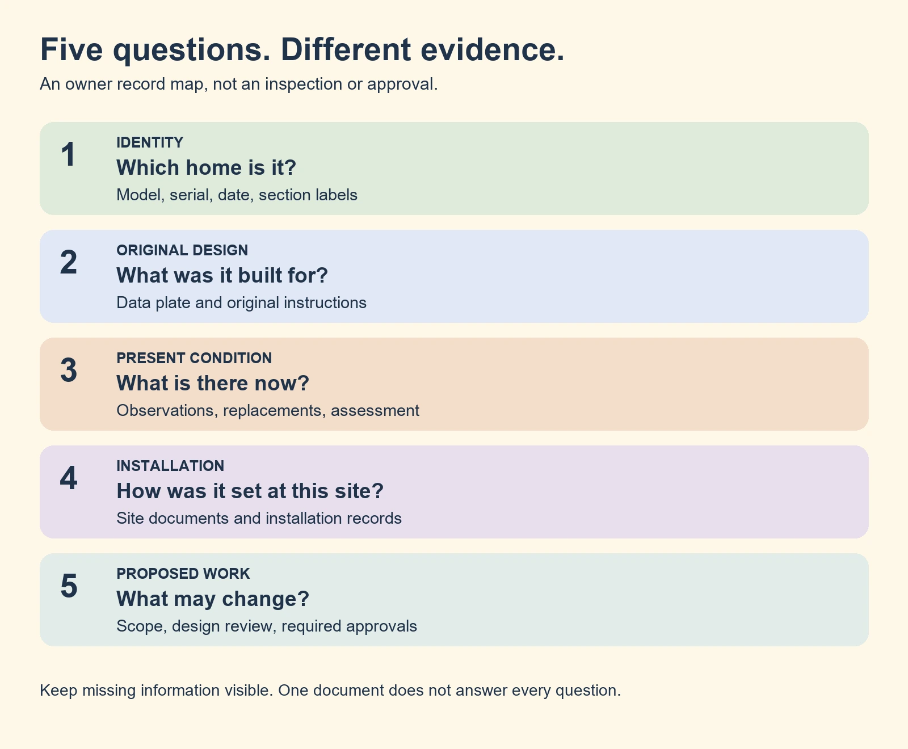This screenshot has width=908, height=749.
Task: Click the number 4 badge
Action: click(x=68, y=478)
